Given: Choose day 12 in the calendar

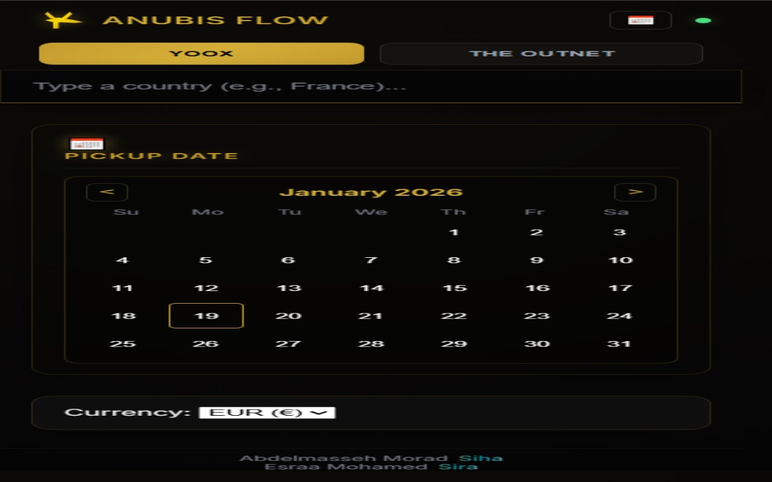Looking at the screenshot, I should pyautogui.click(x=206, y=288).
